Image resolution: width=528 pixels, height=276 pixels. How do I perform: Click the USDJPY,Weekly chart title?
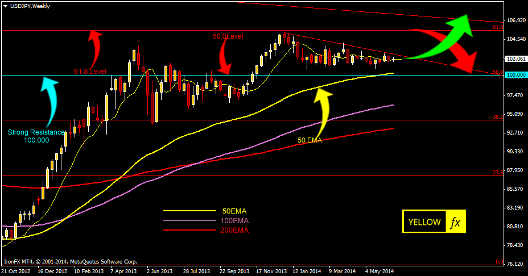[30, 5]
